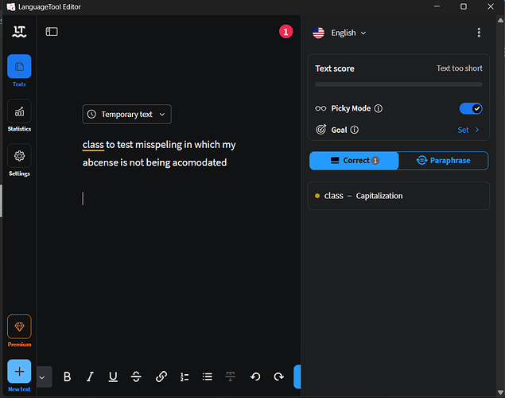Open the Temporary text dropdown
Viewport: 505px width, 398px height.
click(x=127, y=114)
